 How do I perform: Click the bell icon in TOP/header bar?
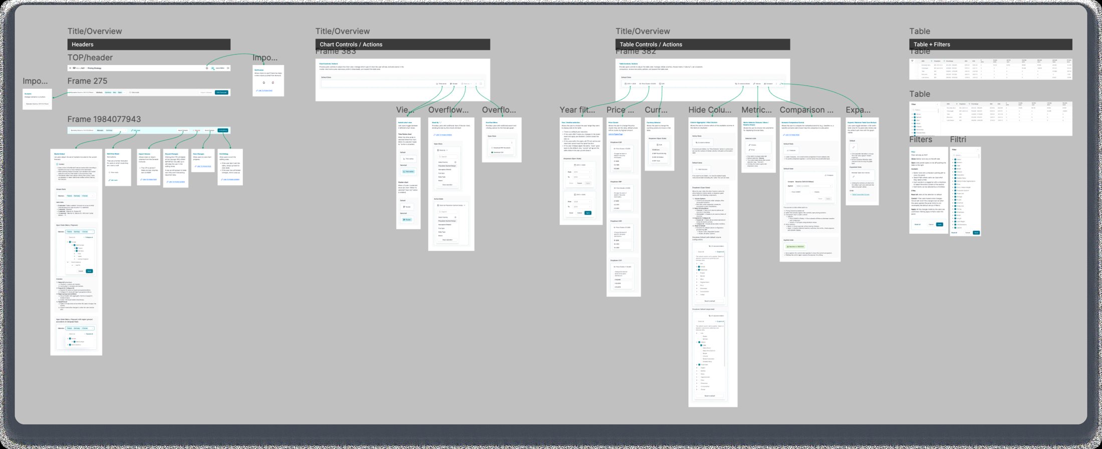pos(207,68)
